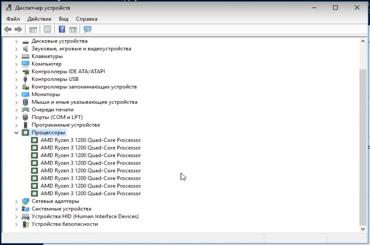Viewport: 370px width, 245px height.
Task: Select Мыши и иные указывающие устройства label
Action: (x=85, y=102)
